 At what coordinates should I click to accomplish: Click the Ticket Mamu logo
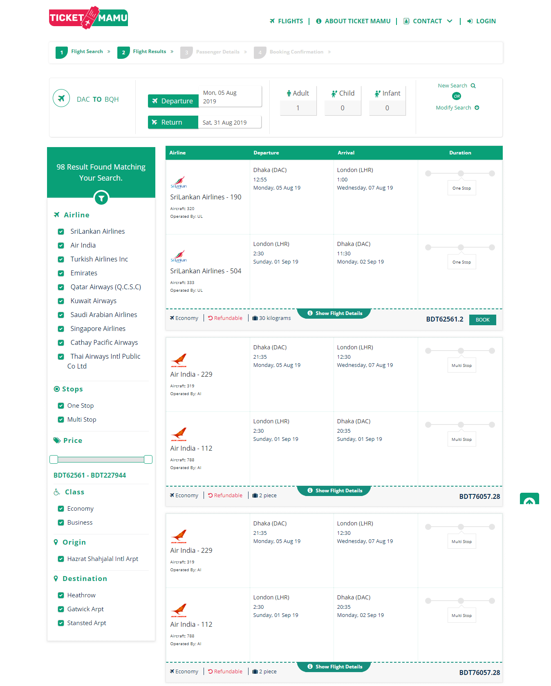tap(88, 18)
